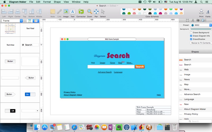
Task: Open the Frame library dropdown
Action: [12, 21]
